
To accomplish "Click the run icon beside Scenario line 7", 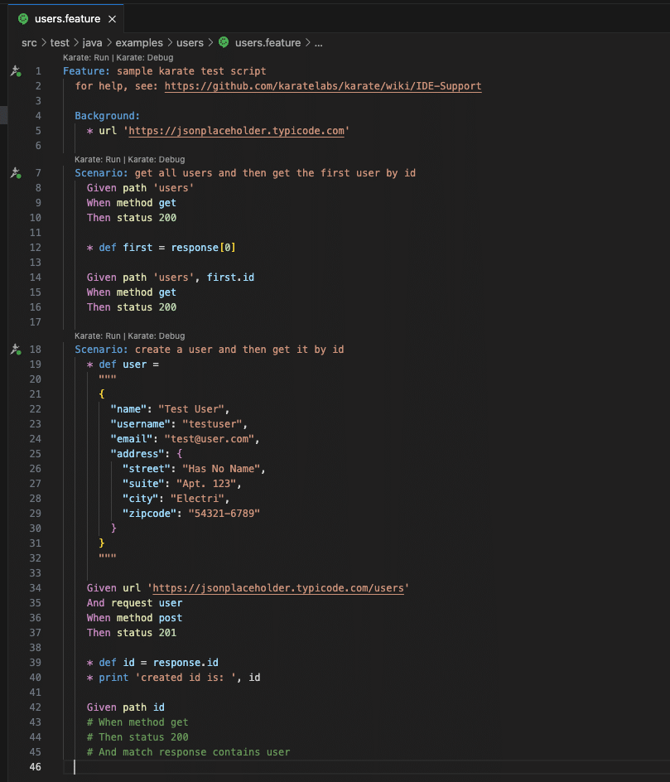I will click(15, 172).
